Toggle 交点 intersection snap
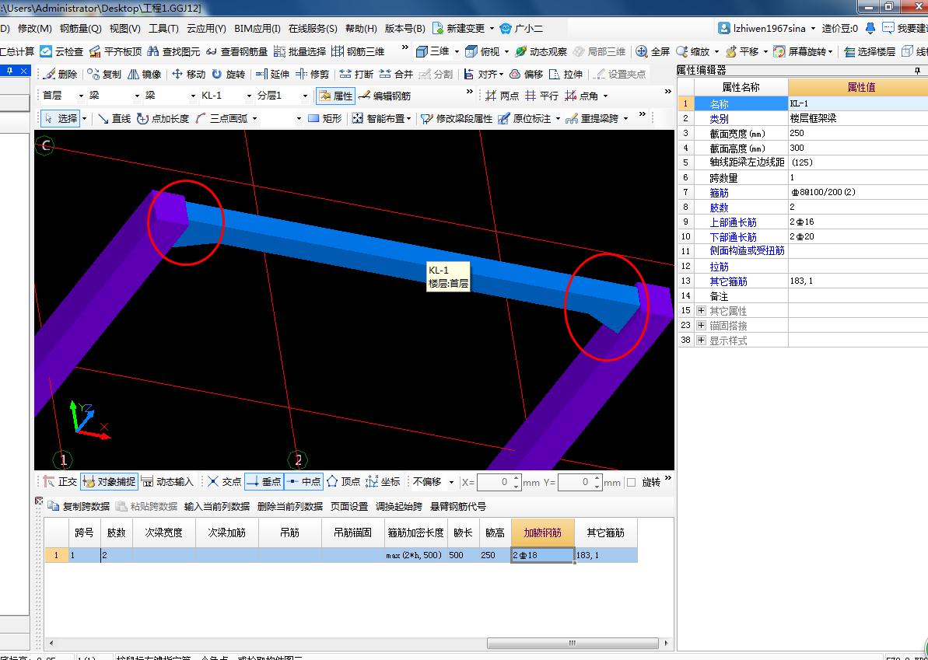The image size is (928, 660). pos(224,482)
